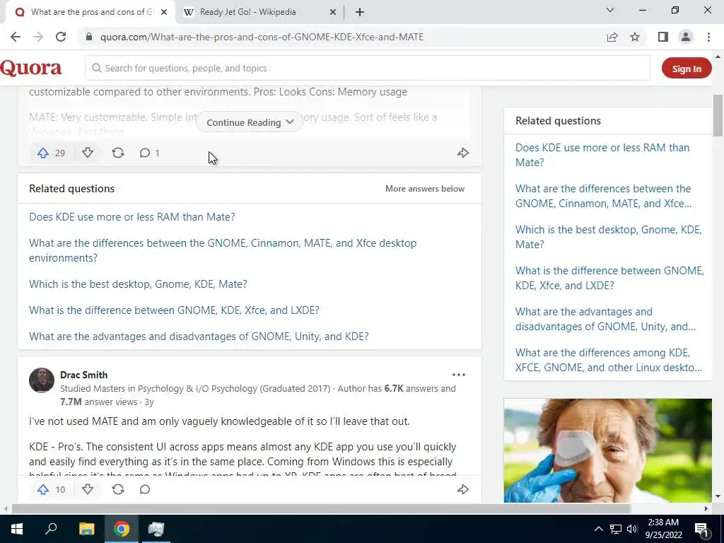Bookmark this page with the star icon
Screen dimensions: 724x543
pyautogui.click(x=635, y=37)
